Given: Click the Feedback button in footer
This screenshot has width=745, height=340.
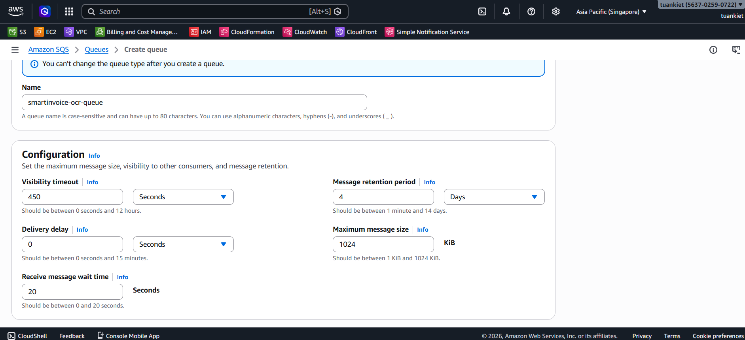Looking at the screenshot, I should pos(72,336).
